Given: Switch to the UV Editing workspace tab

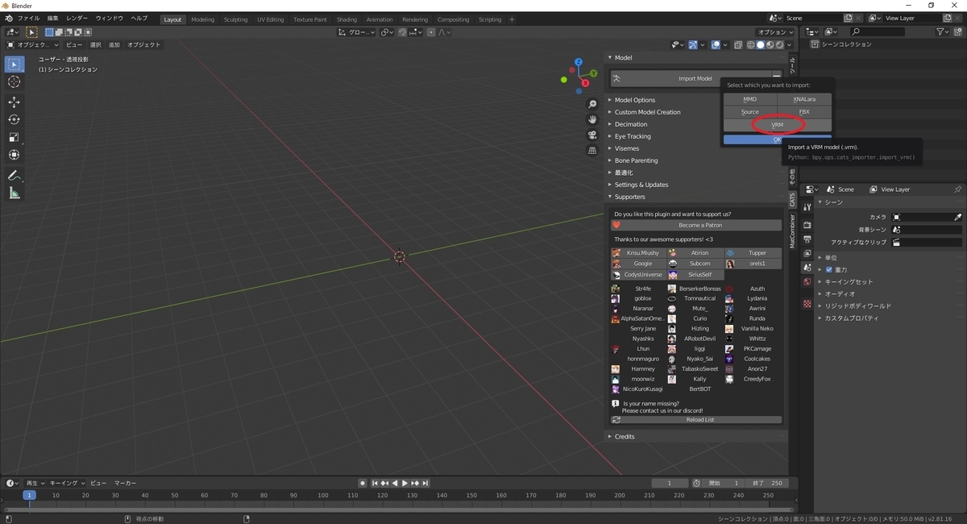Looking at the screenshot, I should (x=271, y=19).
